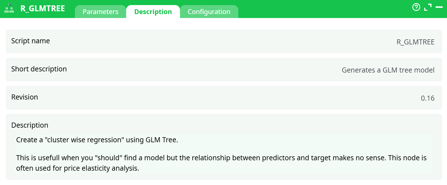Open the Configuration tab

point(209,12)
